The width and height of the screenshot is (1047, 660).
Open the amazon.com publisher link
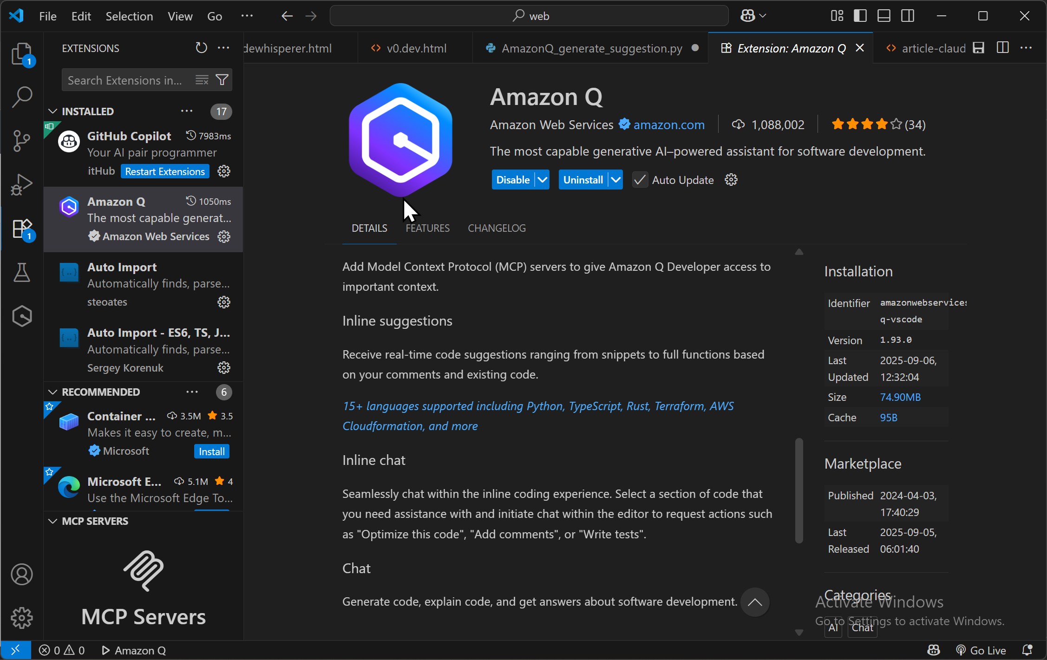(668, 124)
